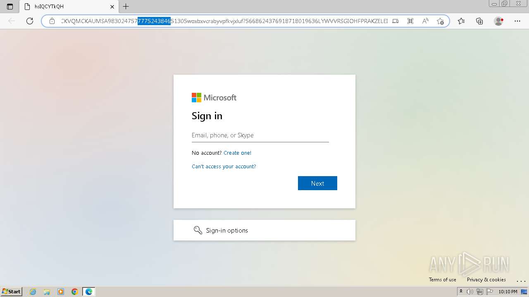This screenshot has height=297, width=529.
Task: Click the address bar URL
Action: coord(224,21)
